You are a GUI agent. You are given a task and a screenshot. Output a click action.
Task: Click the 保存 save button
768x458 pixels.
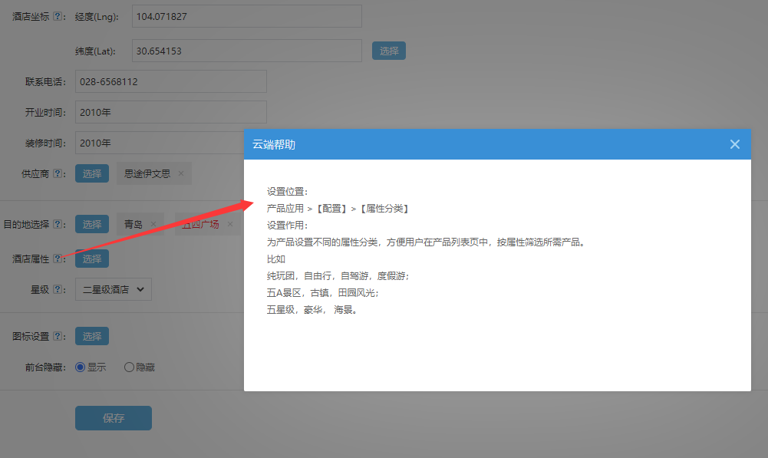pyautogui.click(x=113, y=417)
